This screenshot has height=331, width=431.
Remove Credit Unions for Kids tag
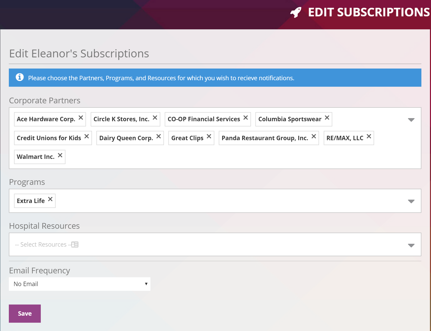pos(87,136)
